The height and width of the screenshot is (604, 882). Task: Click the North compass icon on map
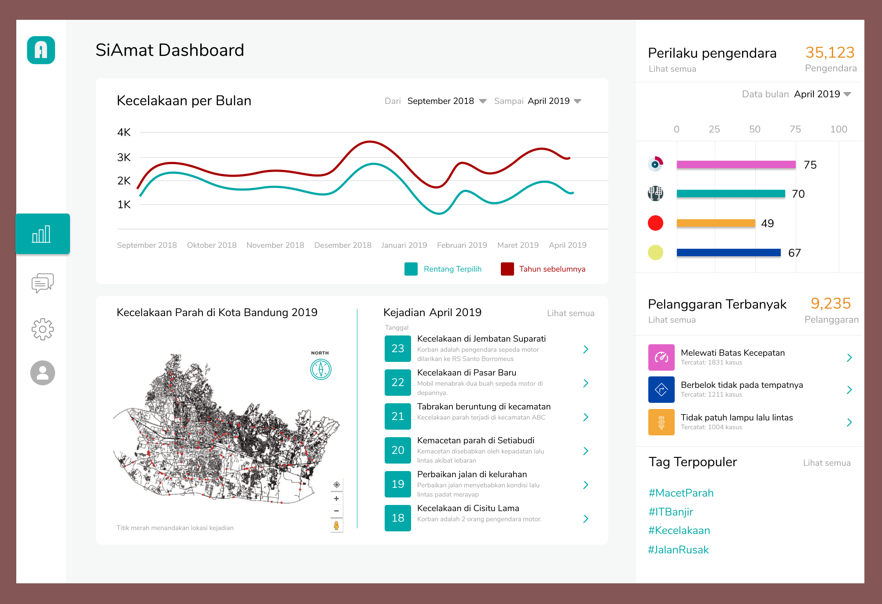pyautogui.click(x=321, y=369)
